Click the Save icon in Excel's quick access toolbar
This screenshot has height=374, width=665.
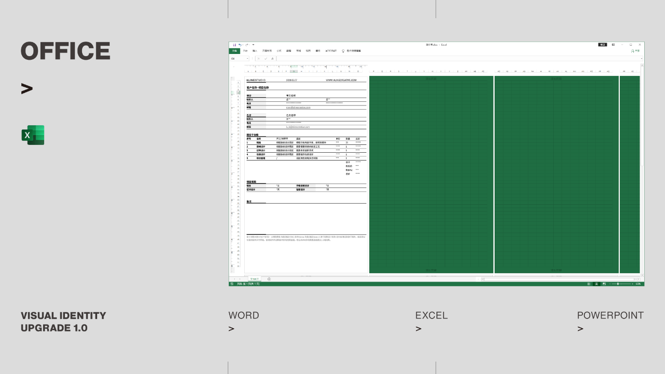click(234, 45)
